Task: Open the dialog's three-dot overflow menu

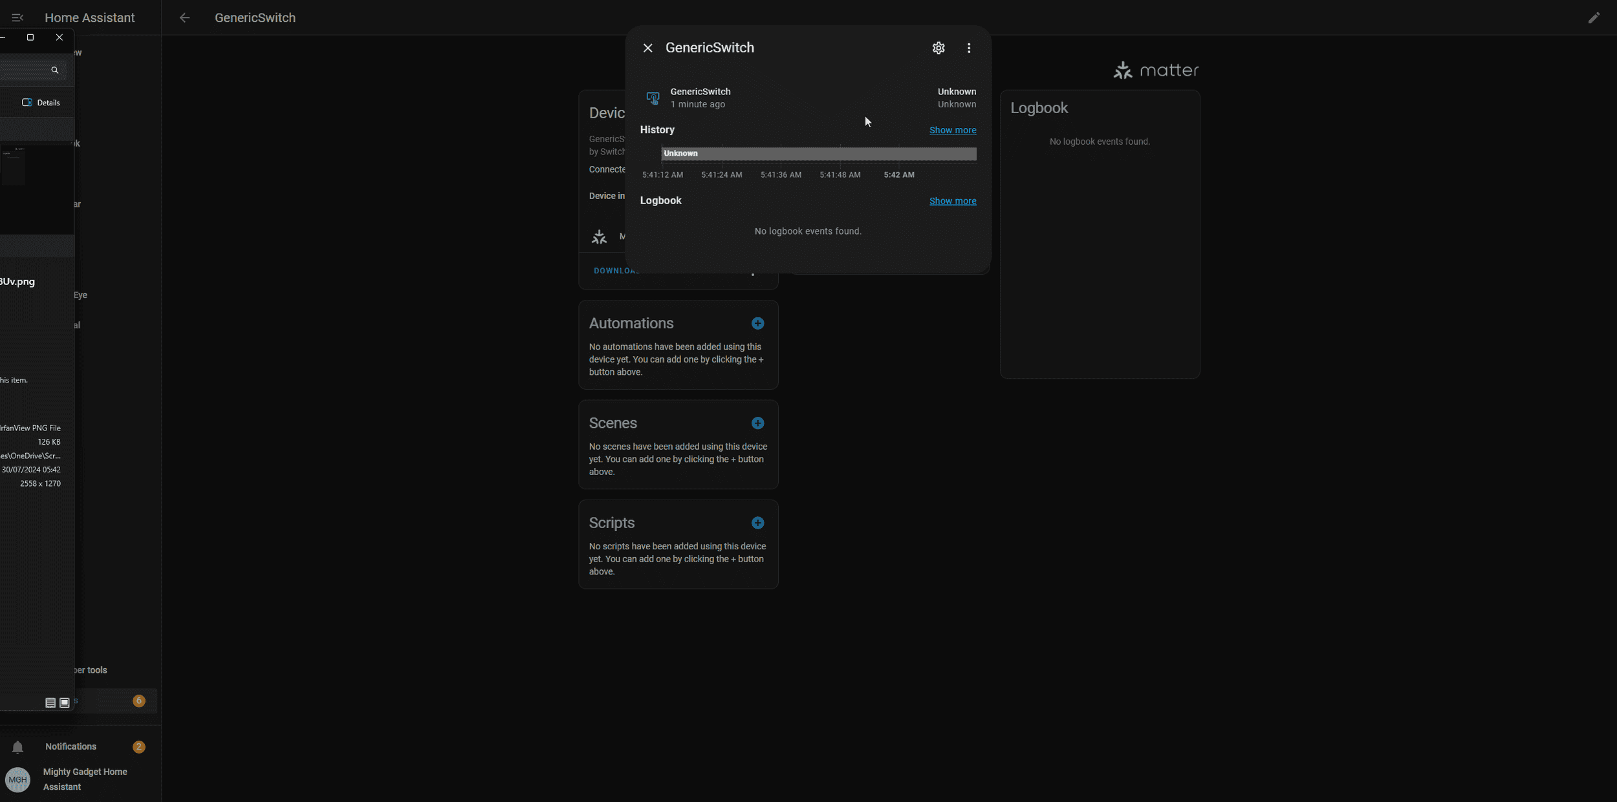Action: pyautogui.click(x=968, y=48)
